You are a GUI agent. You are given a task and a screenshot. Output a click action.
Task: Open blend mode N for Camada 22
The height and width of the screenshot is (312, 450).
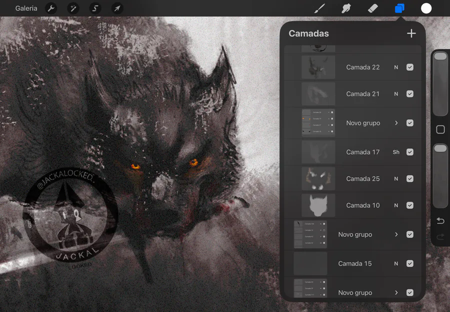click(x=396, y=67)
